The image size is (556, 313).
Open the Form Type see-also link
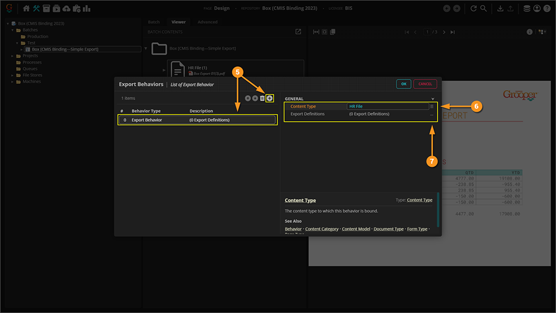pos(417,229)
